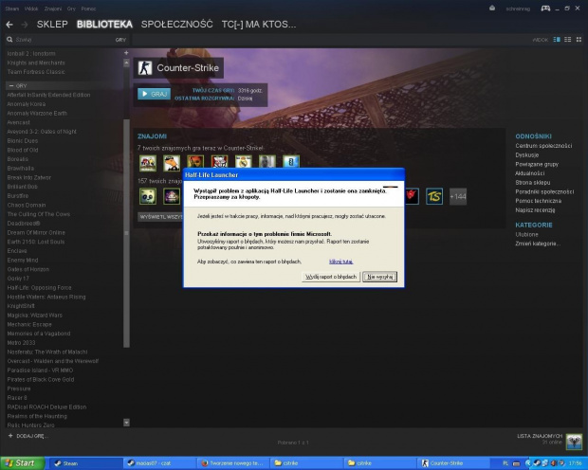This screenshot has height=470, width=588.
Task: Open the Aktualności link
Action: click(x=529, y=173)
